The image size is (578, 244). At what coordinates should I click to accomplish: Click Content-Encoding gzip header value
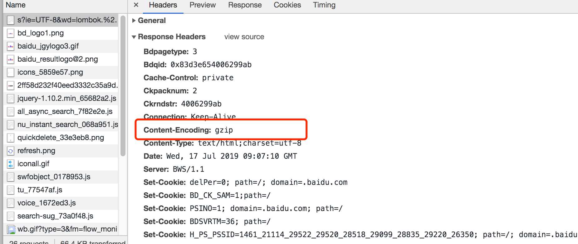click(x=224, y=130)
